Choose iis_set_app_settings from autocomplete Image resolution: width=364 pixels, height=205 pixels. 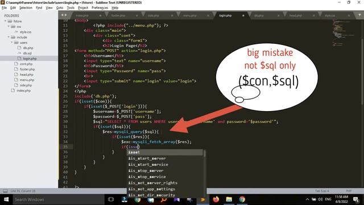click(x=165, y=189)
